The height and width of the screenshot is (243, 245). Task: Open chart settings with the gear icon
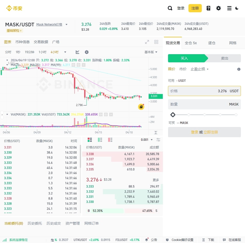coord(86,52)
